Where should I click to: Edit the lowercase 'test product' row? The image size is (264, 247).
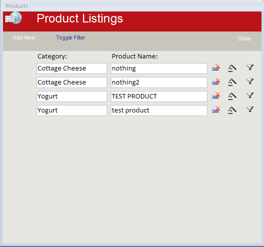click(232, 110)
